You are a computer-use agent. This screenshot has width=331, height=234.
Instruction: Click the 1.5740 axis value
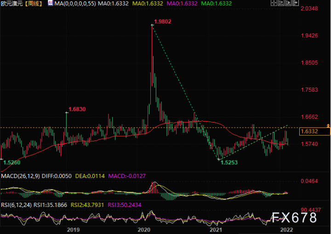[x=309, y=144]
